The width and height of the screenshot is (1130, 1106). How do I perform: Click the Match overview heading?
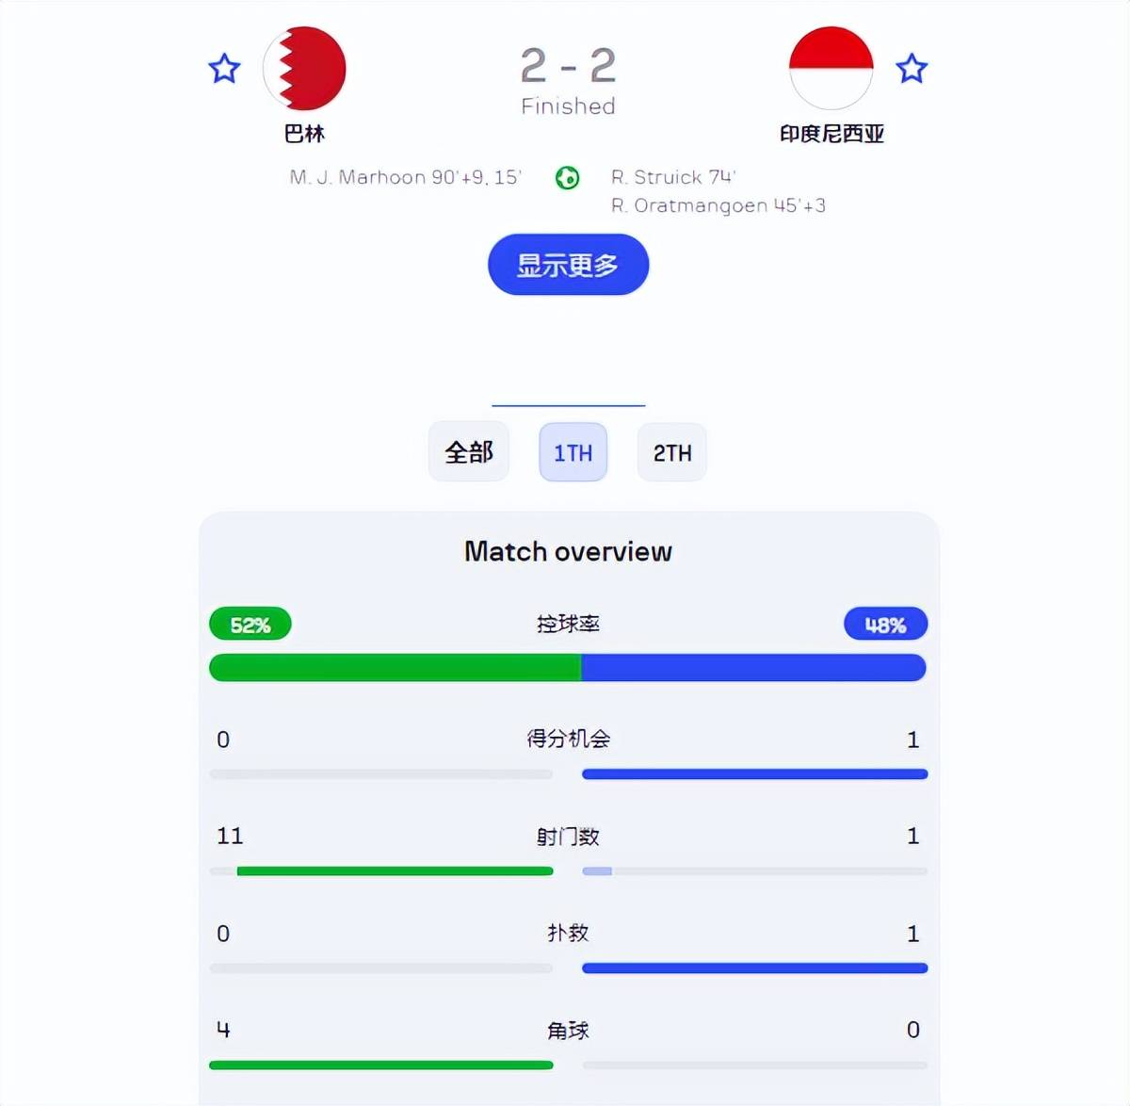pos(568,551)
